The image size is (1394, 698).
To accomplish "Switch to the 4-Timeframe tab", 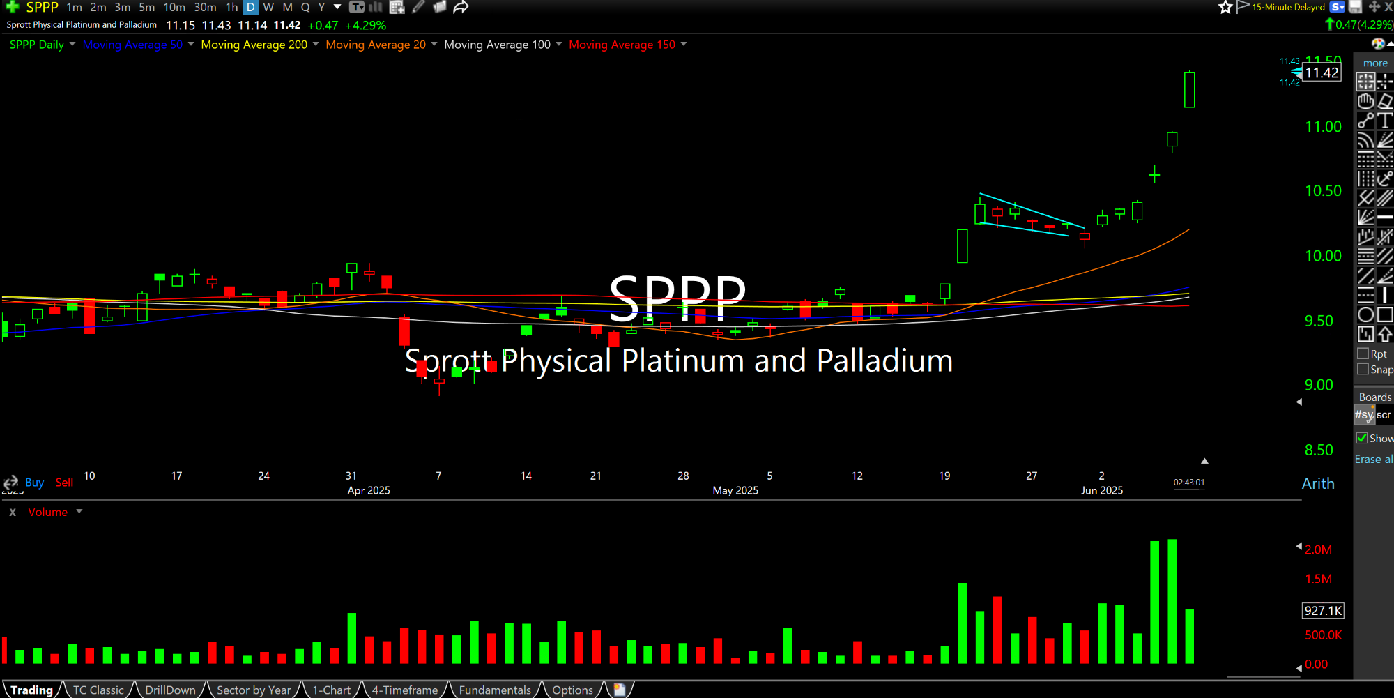I will (x=405, y=690).
